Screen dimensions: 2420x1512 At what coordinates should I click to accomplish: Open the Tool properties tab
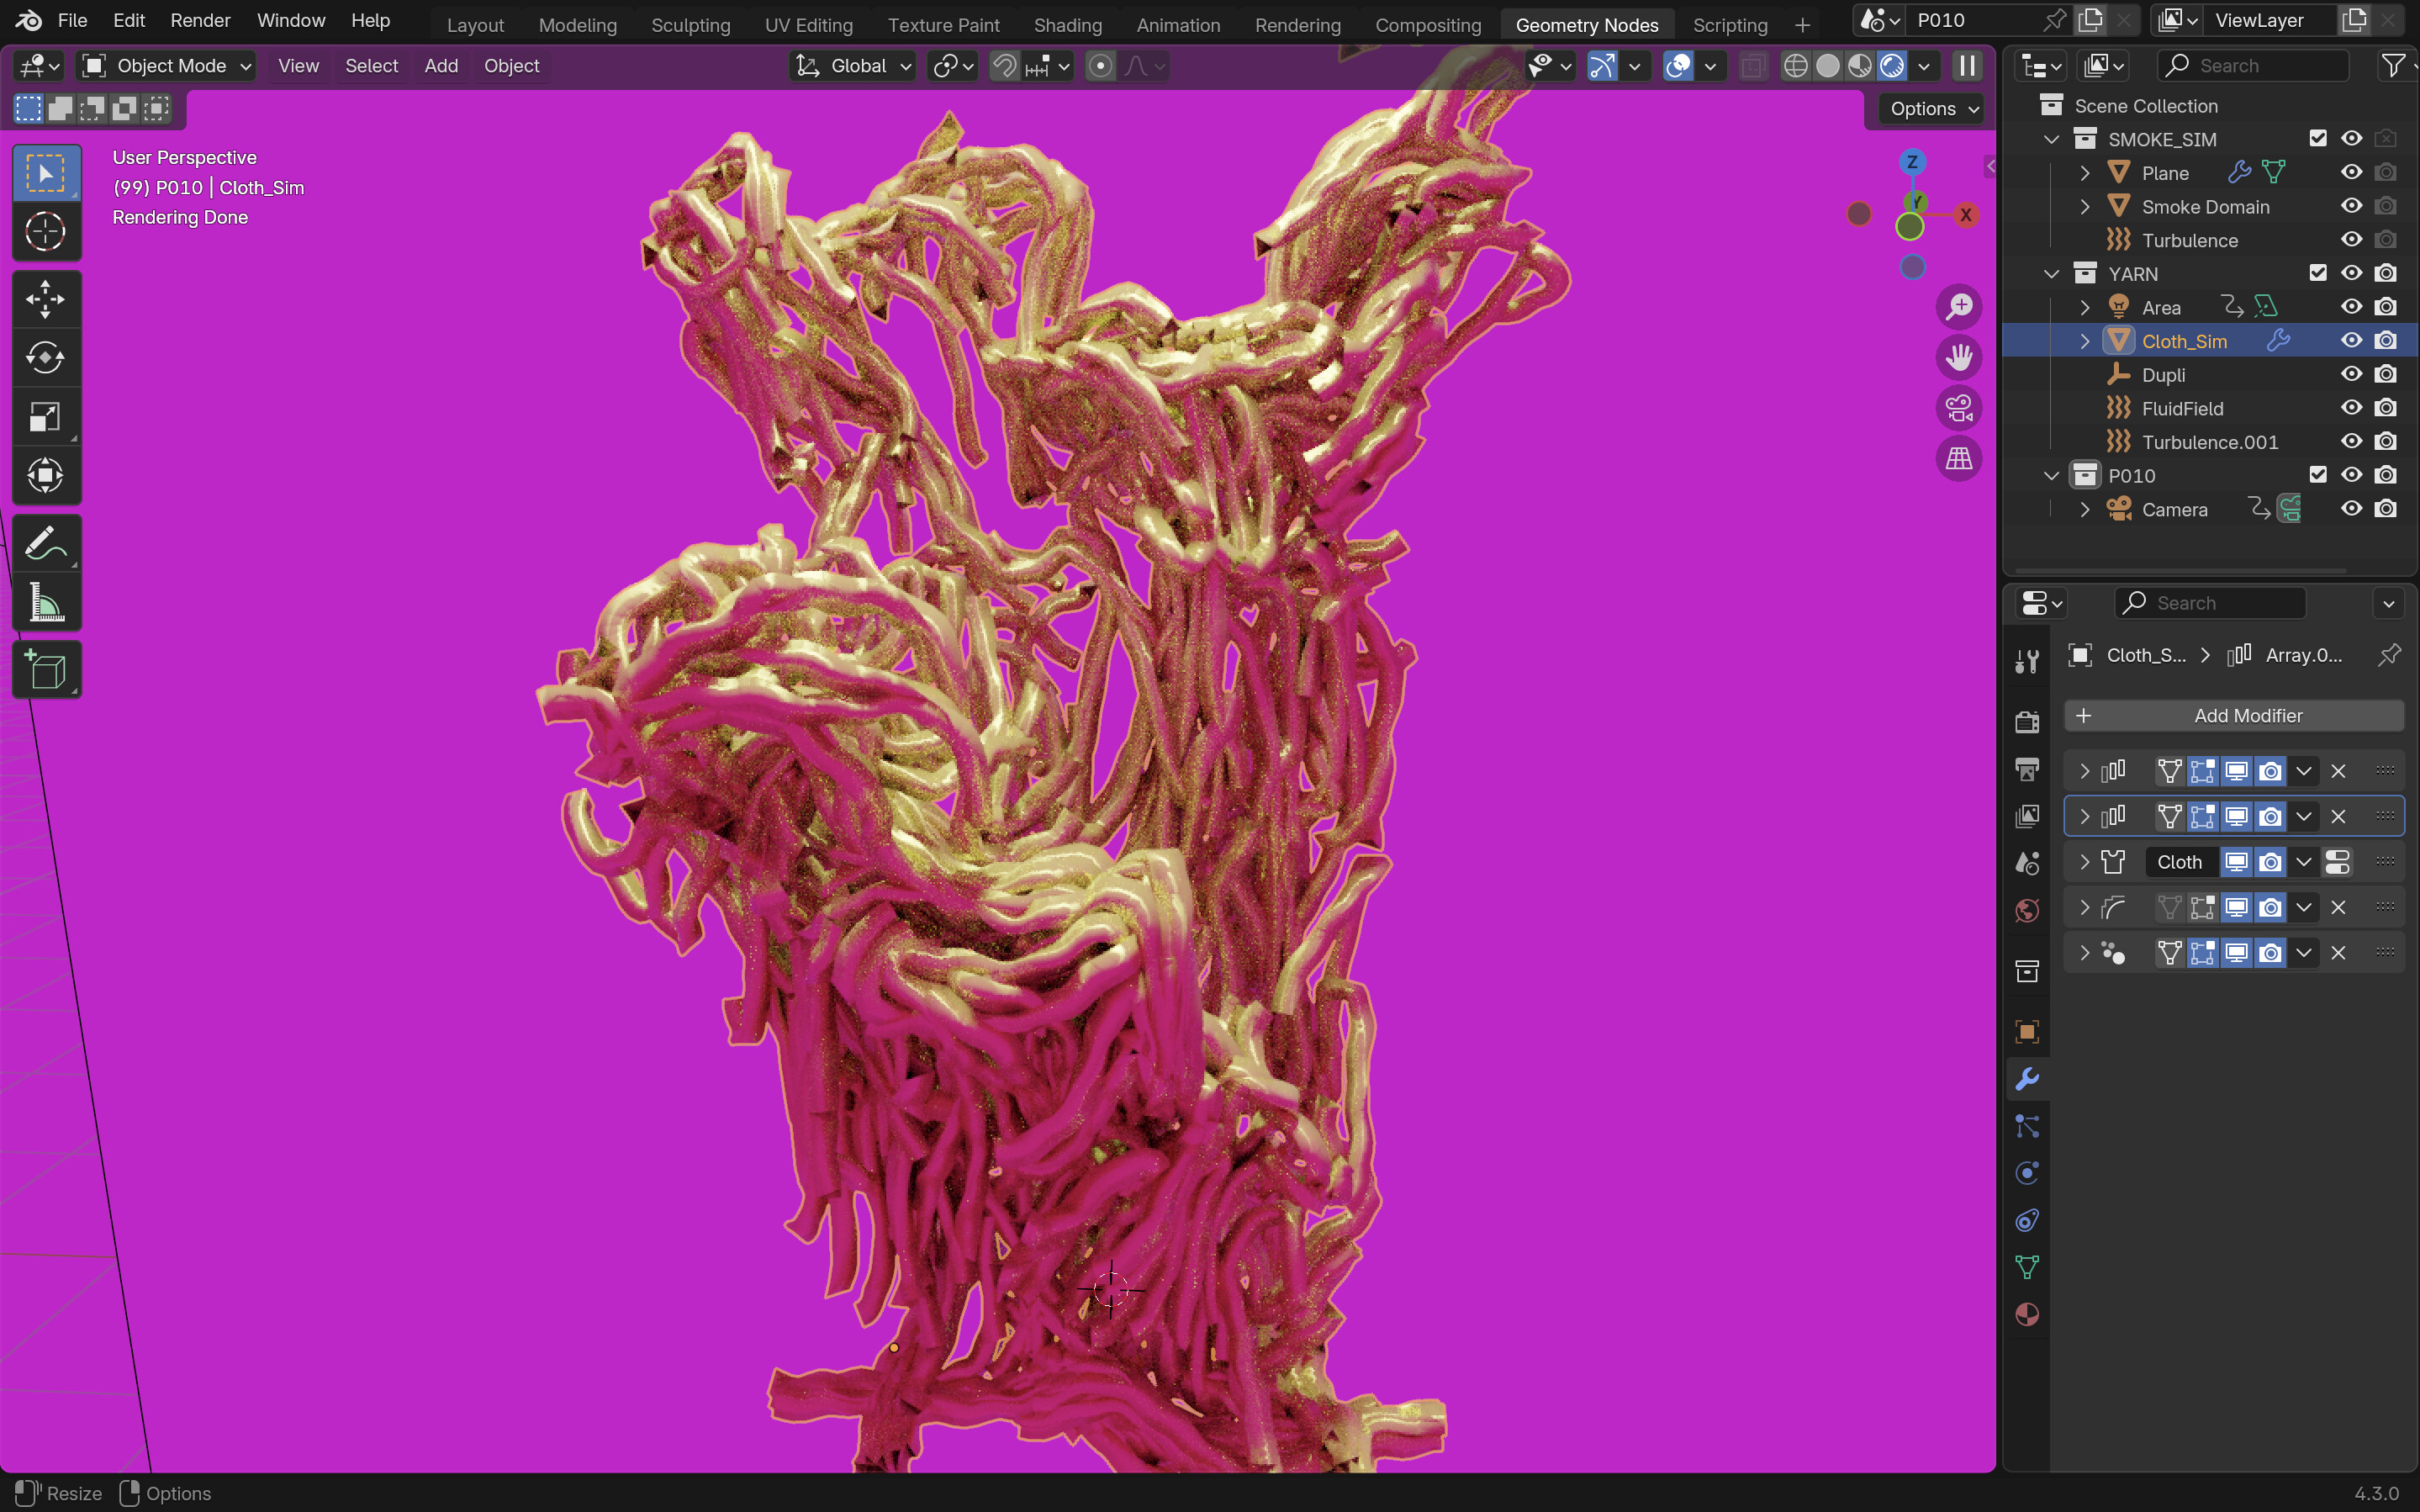click(x=2027, y=661)
